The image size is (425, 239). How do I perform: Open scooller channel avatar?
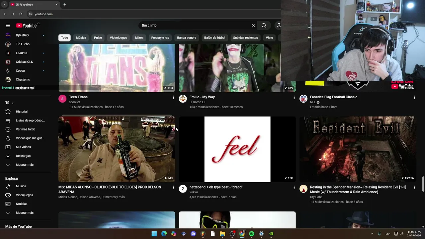[x=62, y=99]
